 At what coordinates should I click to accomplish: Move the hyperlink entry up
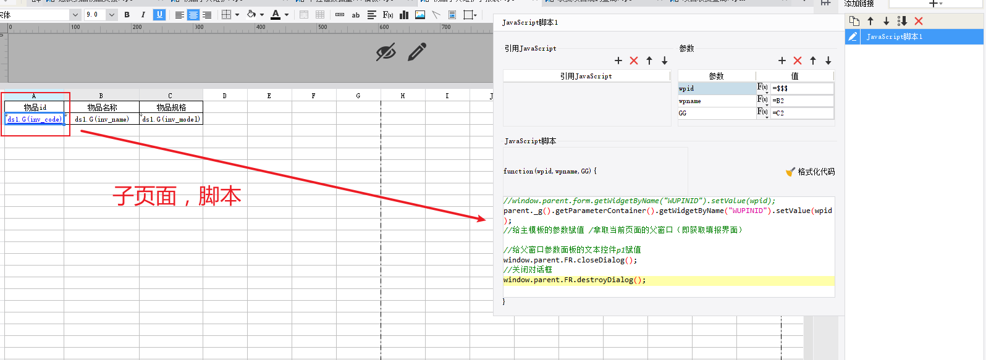coord(870,21)
